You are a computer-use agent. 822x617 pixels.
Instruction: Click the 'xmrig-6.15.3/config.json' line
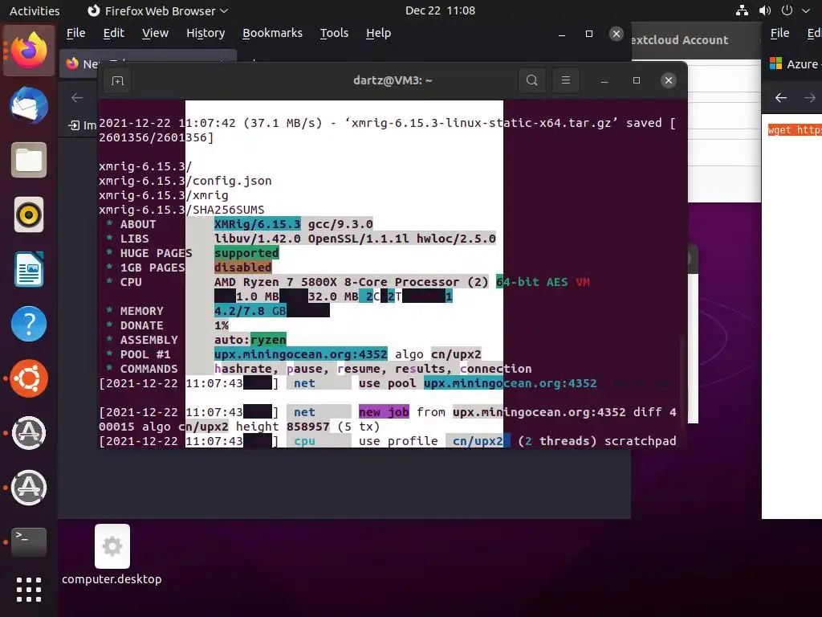click(x=185, y=181)
